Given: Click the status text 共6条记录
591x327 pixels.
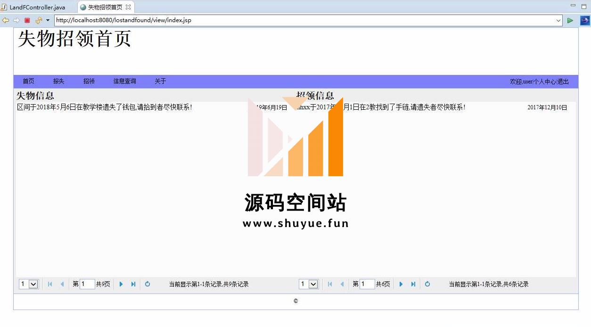Looking at the screenshot, I should (516, 284).
